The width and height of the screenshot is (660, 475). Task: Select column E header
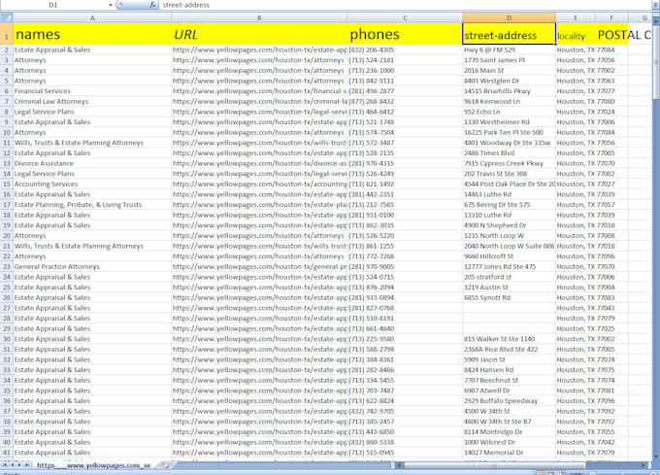pyautogui.click(x=576, y=17)
